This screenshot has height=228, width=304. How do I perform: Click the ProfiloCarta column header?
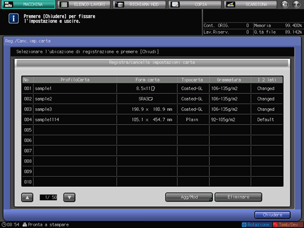point(75,80)
